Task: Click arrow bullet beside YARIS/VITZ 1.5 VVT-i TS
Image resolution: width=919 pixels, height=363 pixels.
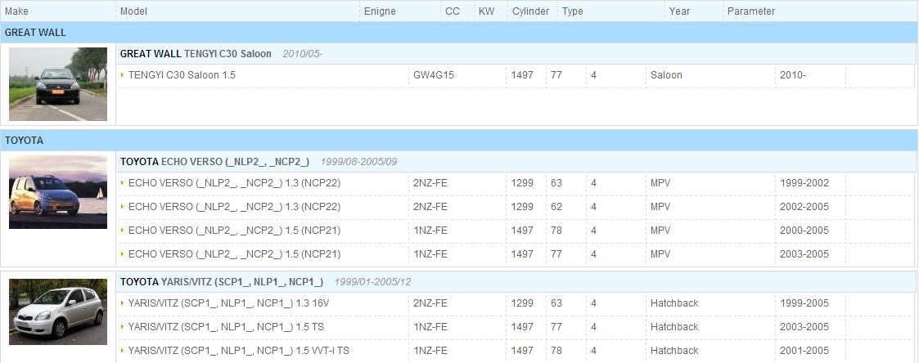Action: point(123,351)
